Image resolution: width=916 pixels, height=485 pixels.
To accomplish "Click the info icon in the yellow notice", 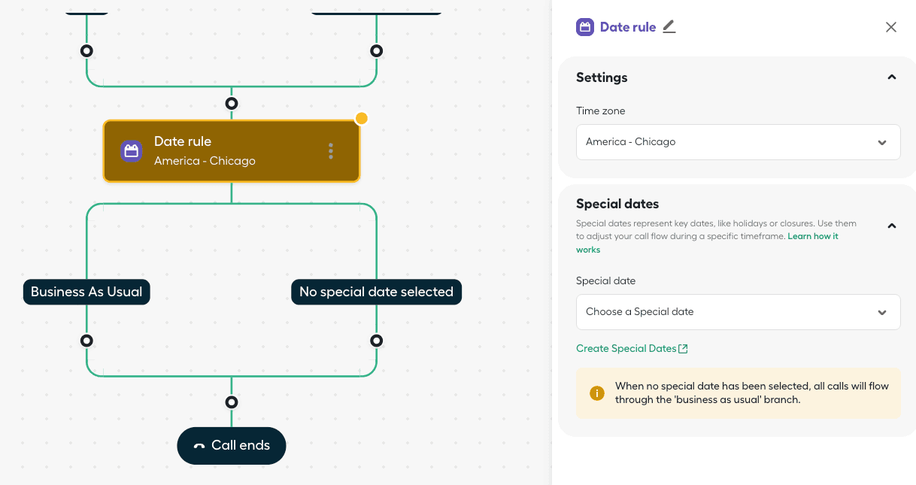I will click(x=597, y=393).
